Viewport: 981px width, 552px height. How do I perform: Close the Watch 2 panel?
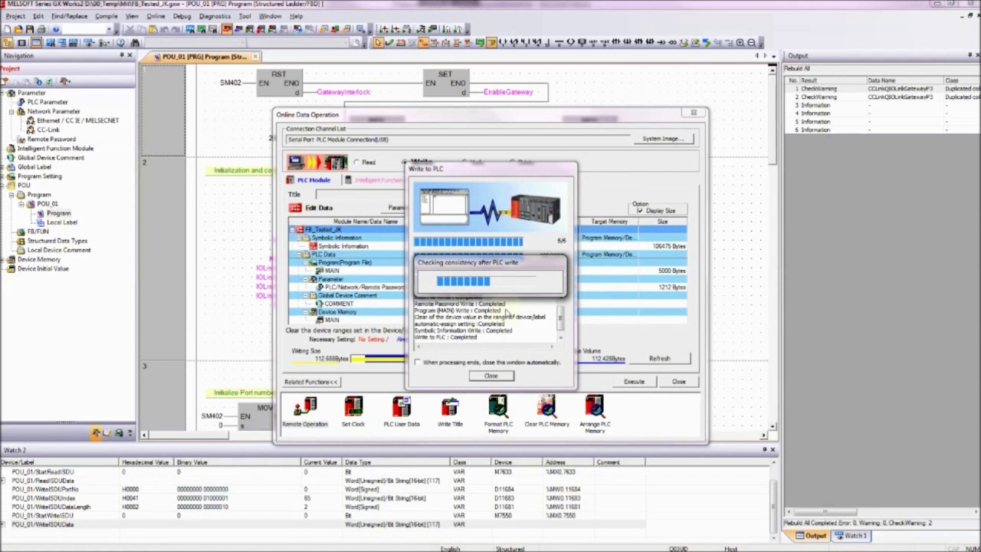pyautogui.click(x=773, y=450)
